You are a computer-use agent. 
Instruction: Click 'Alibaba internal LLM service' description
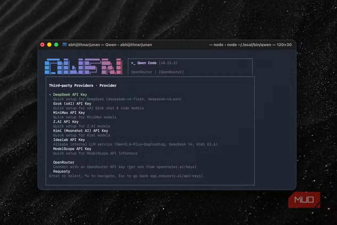135,144
